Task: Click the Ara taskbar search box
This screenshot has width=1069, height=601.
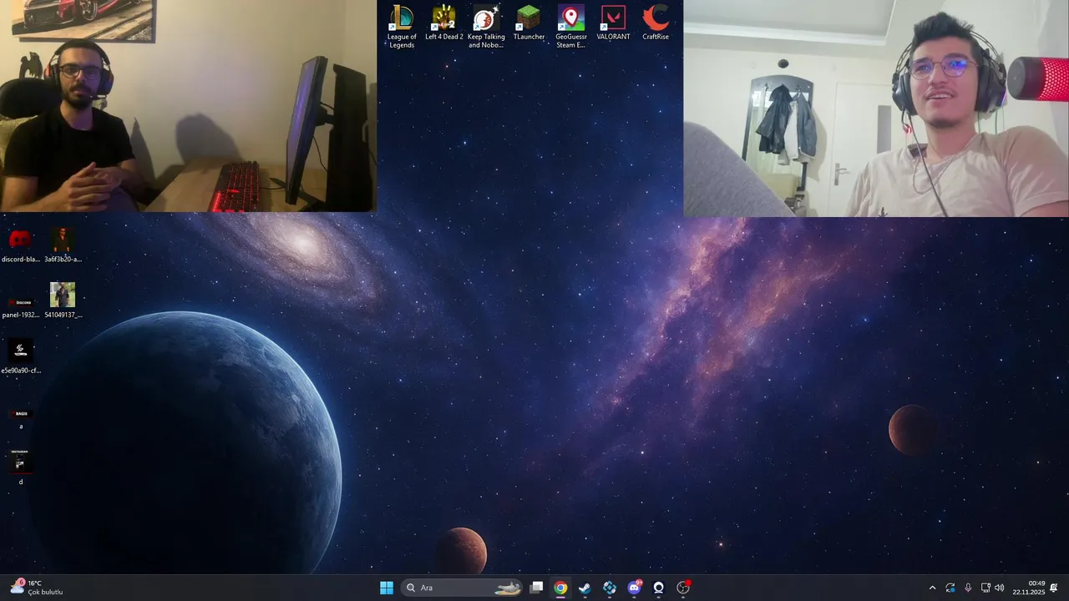Action: click(x=462, y=588)
